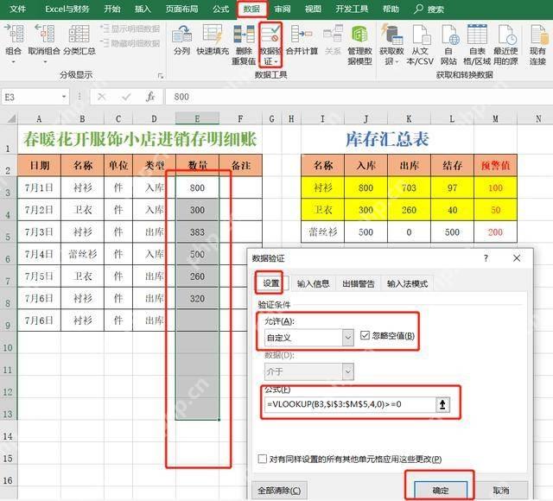Select the 设置 tab in dialog
This screenshot has height=501, width=553.
click(x=270, y=282)
